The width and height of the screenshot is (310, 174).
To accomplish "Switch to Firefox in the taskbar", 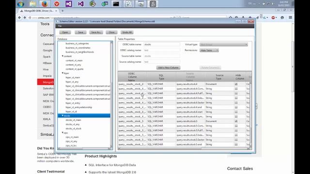I will point(45,4).
